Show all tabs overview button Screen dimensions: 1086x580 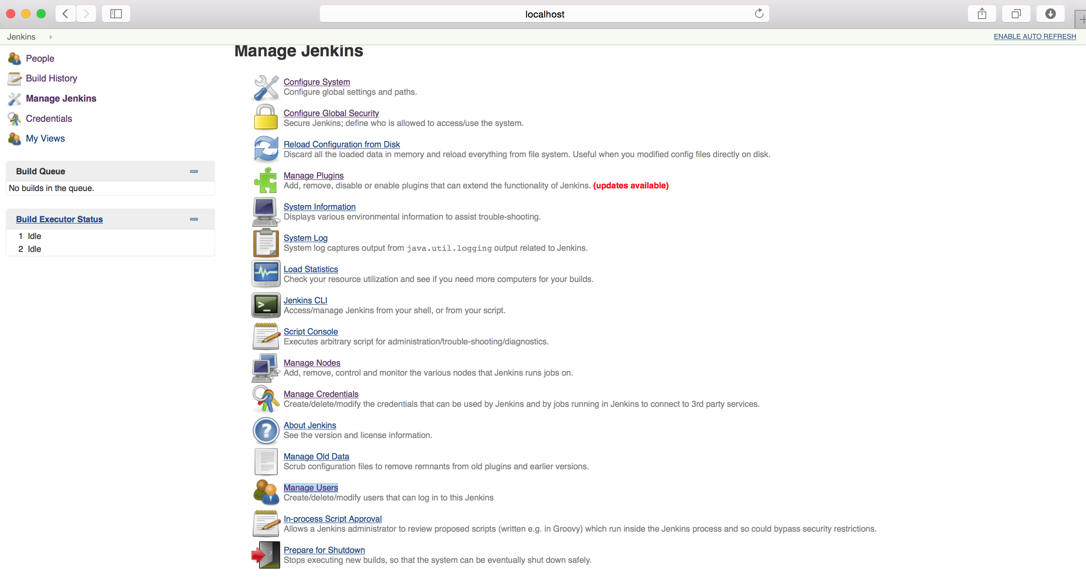coord(1016,14)
